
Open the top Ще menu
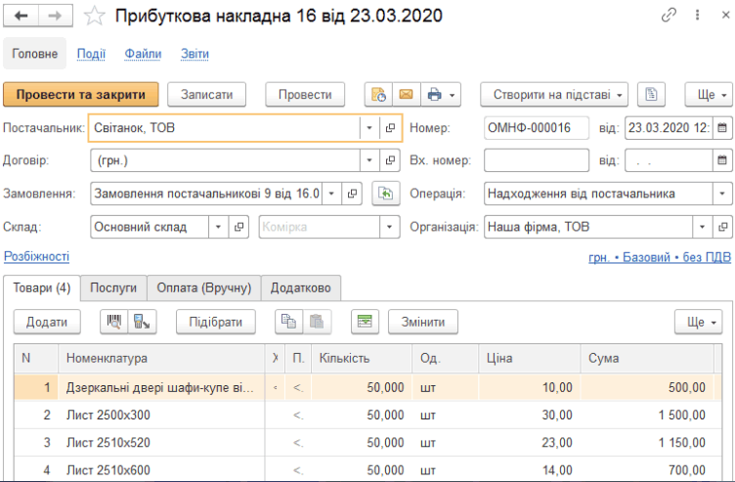point(709,95)
